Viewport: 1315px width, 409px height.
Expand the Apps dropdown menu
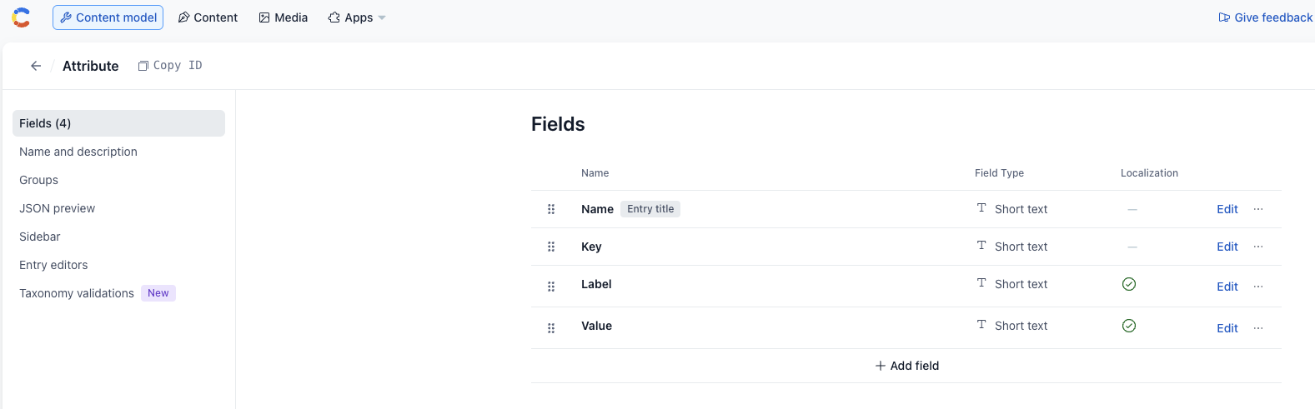click(x=358, y=17)
